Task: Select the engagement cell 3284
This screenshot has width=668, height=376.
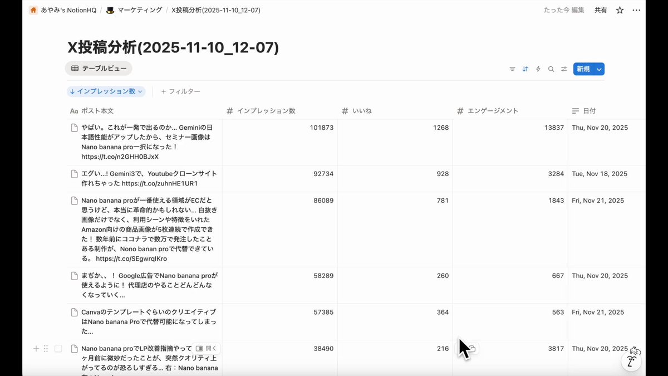Action: (510, 179)
